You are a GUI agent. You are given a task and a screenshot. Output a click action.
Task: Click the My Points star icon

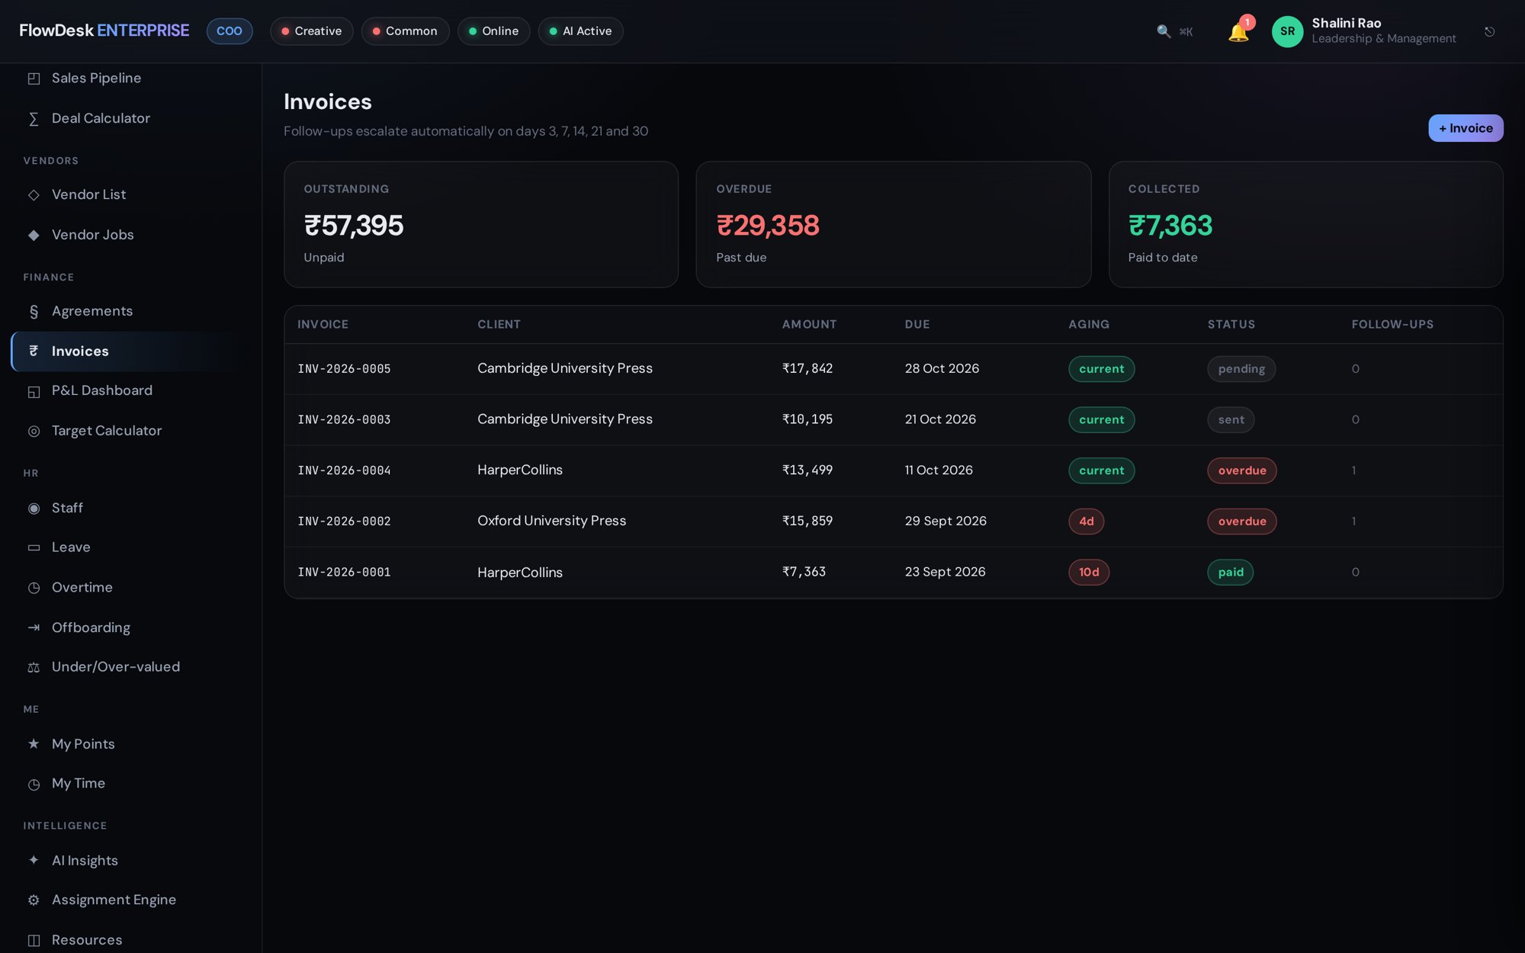(34, 744)
